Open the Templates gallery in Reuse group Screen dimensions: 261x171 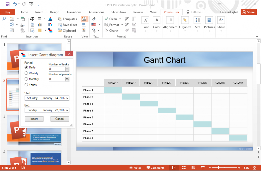point(69,19)
